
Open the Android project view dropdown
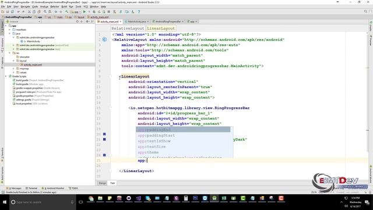click(23, 22)
